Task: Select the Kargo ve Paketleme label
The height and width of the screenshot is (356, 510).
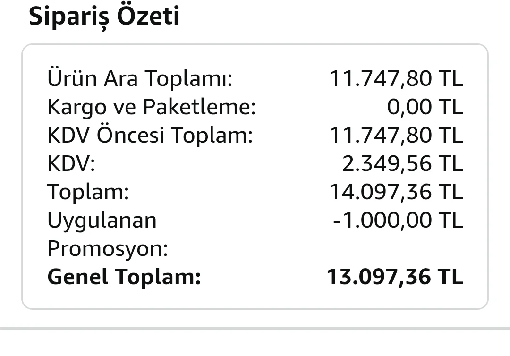Action: pos(152,107)
